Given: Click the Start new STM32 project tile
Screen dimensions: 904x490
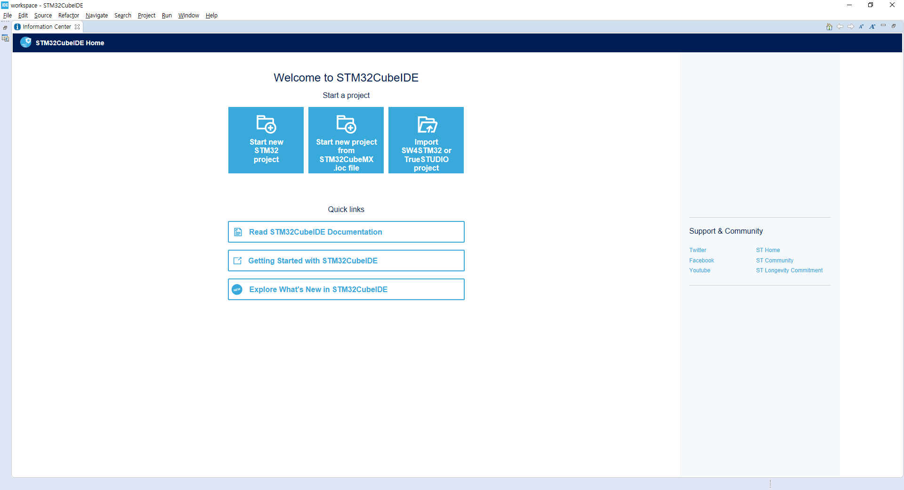Looking at the screenshot, I should [266, 140].
